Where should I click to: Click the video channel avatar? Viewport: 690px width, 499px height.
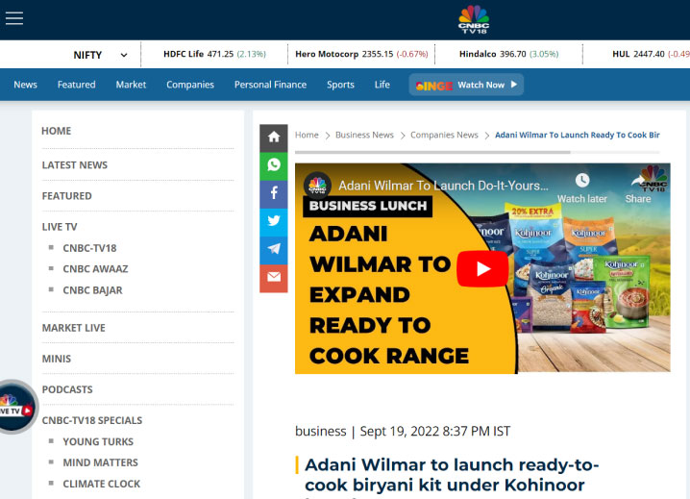pos(317,186)
